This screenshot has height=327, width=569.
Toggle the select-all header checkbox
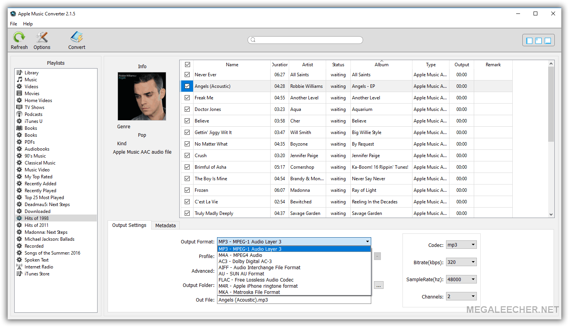tap(187, 64)
